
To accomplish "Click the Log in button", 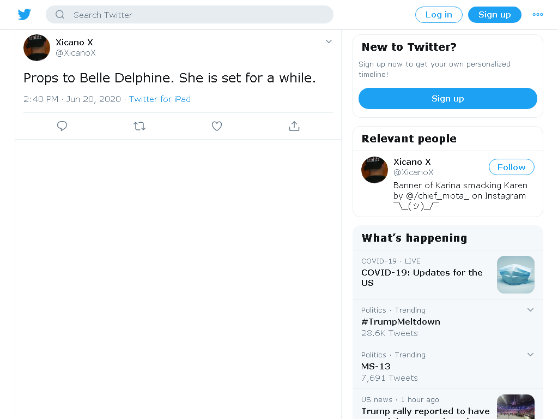I will click(439, 15).
